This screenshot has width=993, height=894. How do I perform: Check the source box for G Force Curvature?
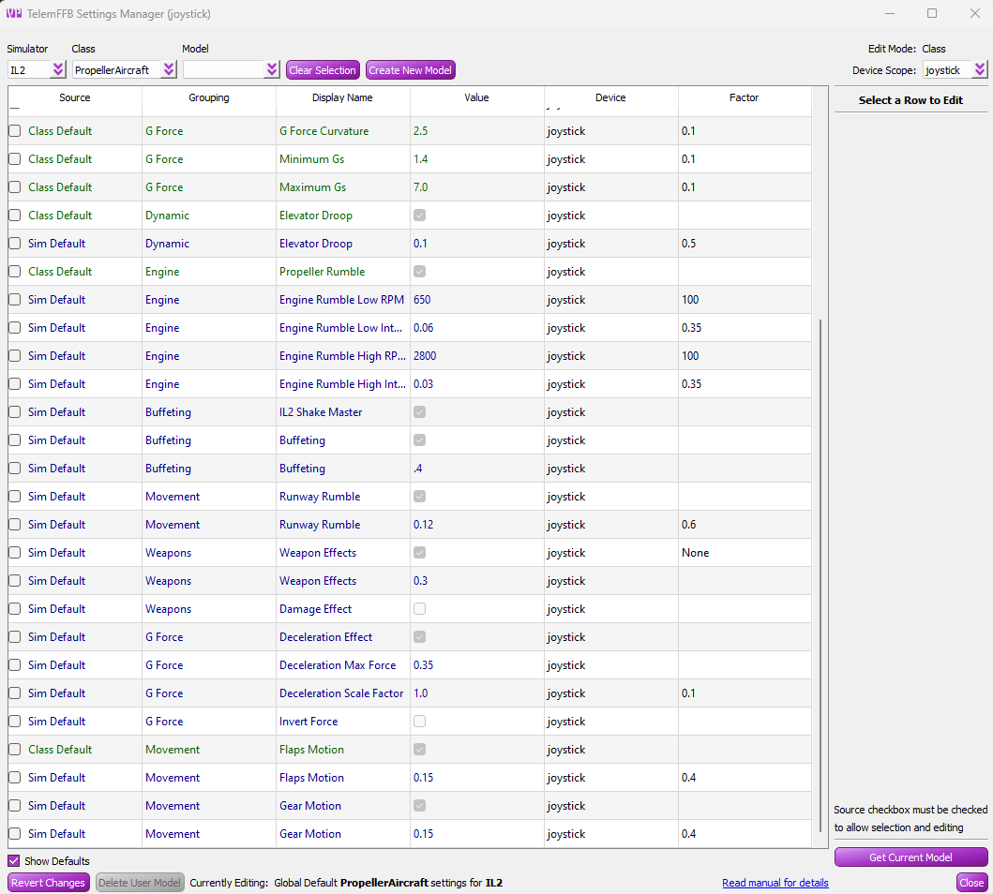point(15,131)
